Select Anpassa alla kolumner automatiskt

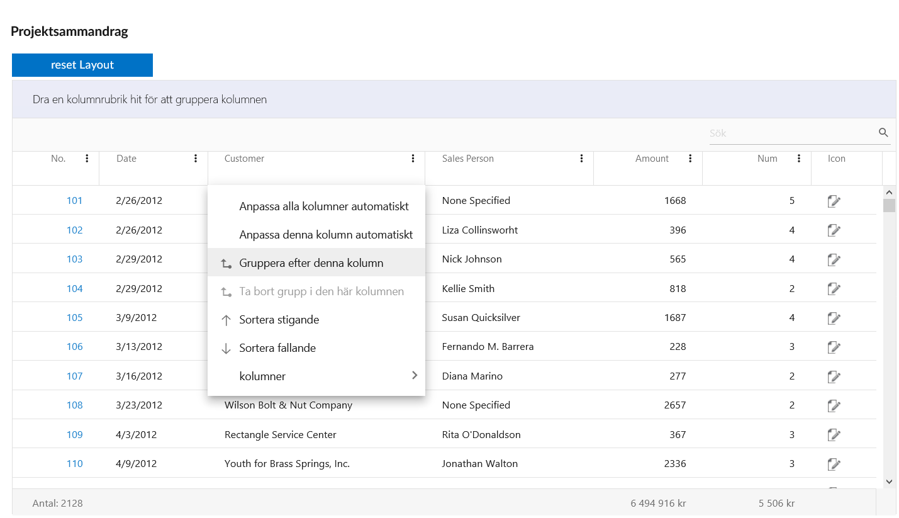click(316, 206)
